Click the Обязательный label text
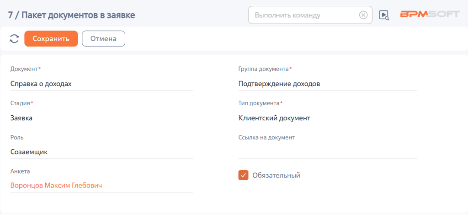The height and width of the screenshot is (214, 468). [276, 175]
